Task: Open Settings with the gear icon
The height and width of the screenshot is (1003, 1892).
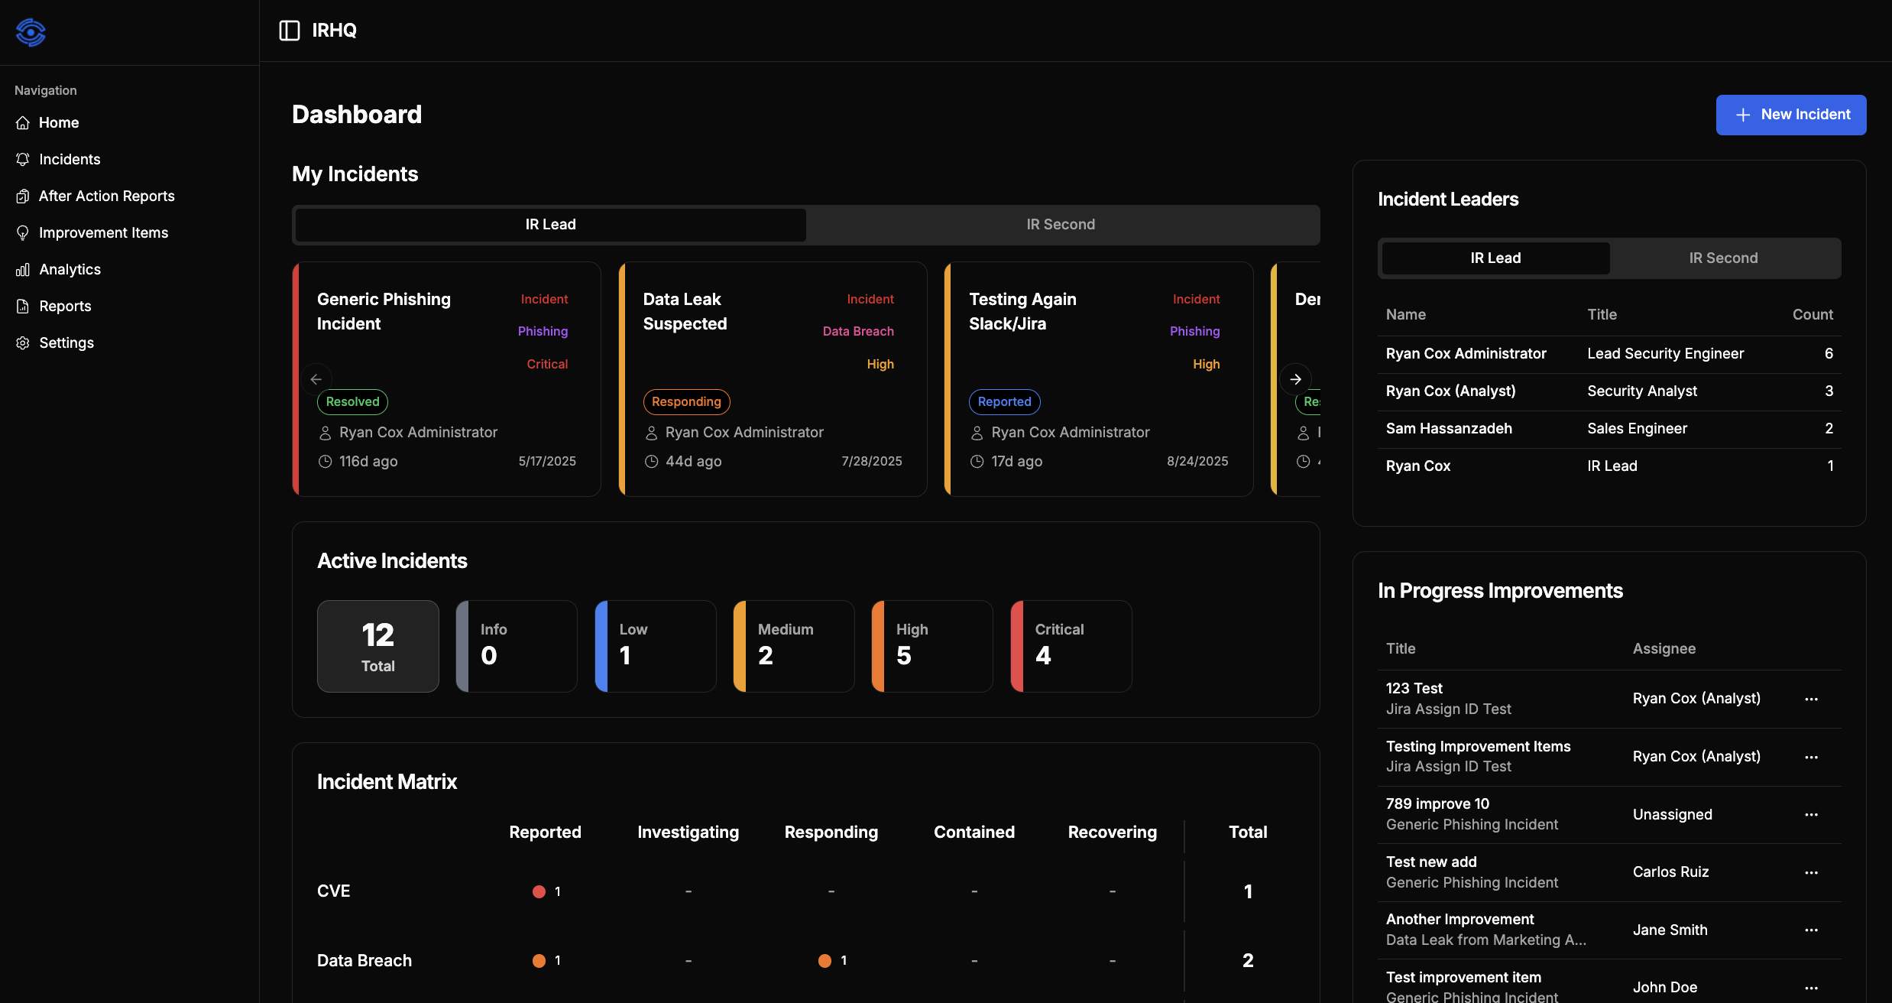Action: 22,342
